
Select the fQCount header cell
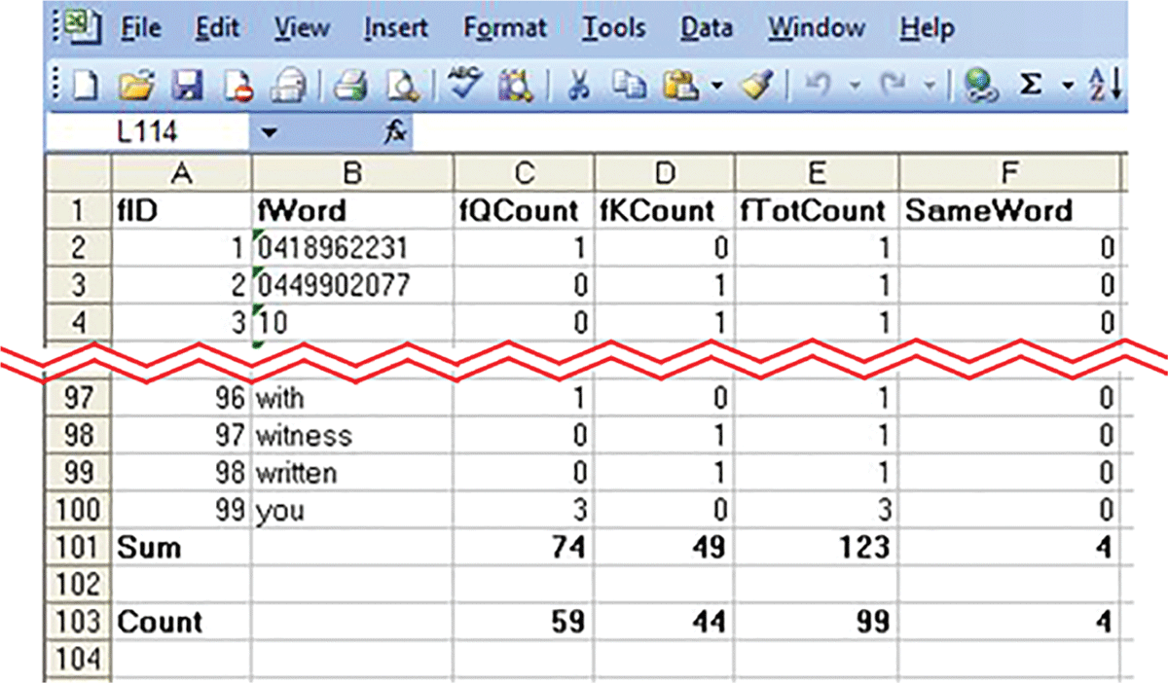tap(524, 210)
